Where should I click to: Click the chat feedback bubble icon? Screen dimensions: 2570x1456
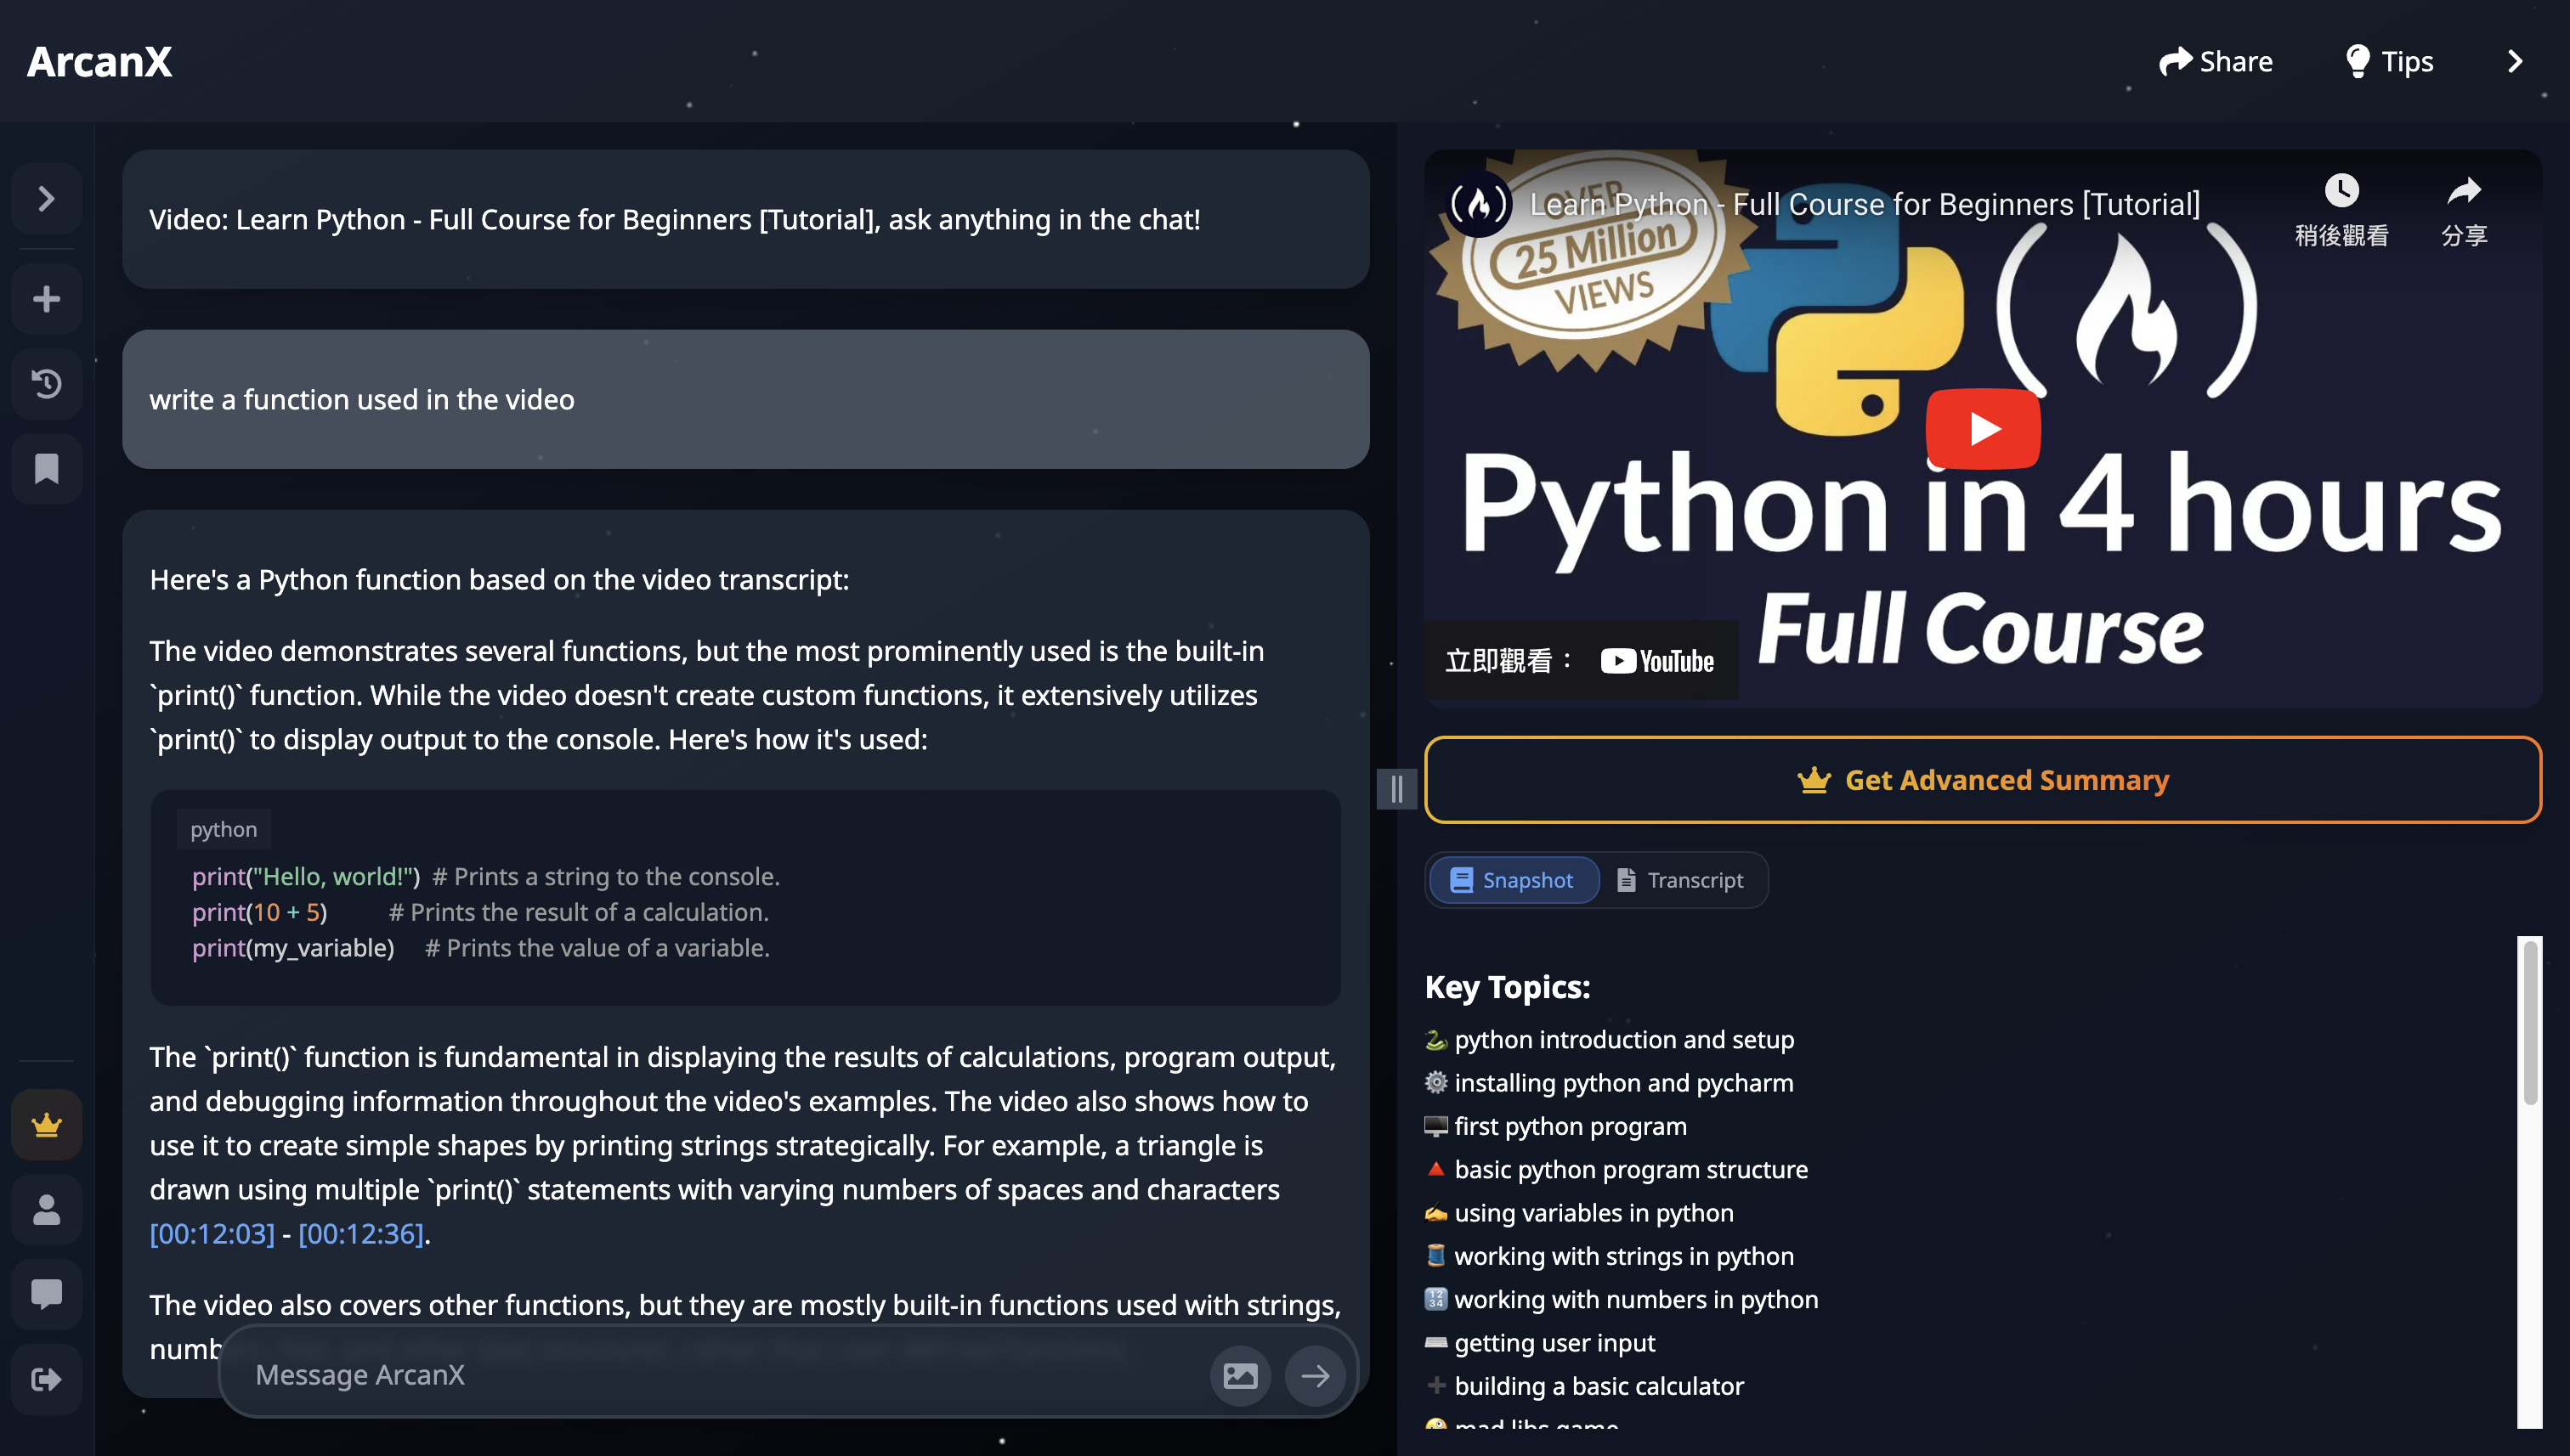(46, 1294)
